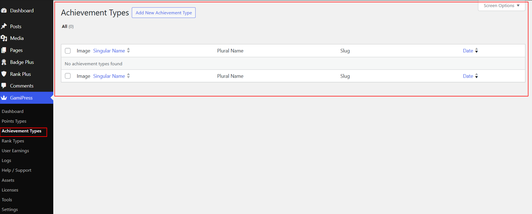Click the GamiPress crown icon

point(4,98)
